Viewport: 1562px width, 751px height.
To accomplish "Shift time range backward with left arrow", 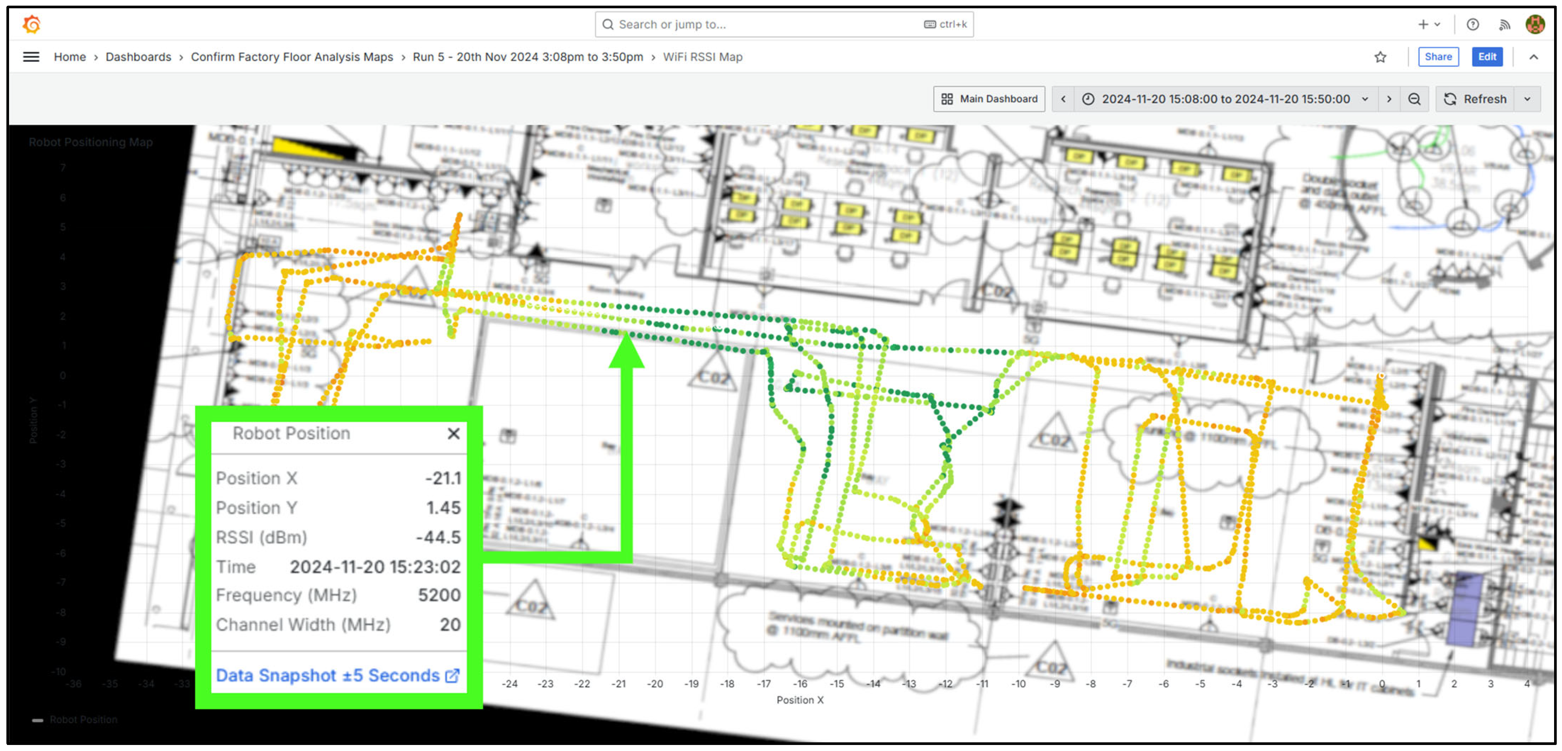I will [x=1063, y=99].
